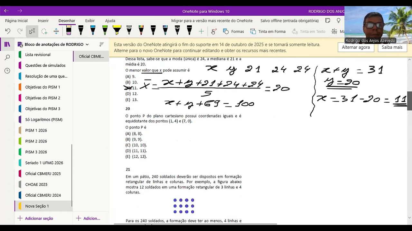This screenshot has width=412, height=231.
Task: Open the Objetivas do PISM 2 section
Action: coord(43,98)
